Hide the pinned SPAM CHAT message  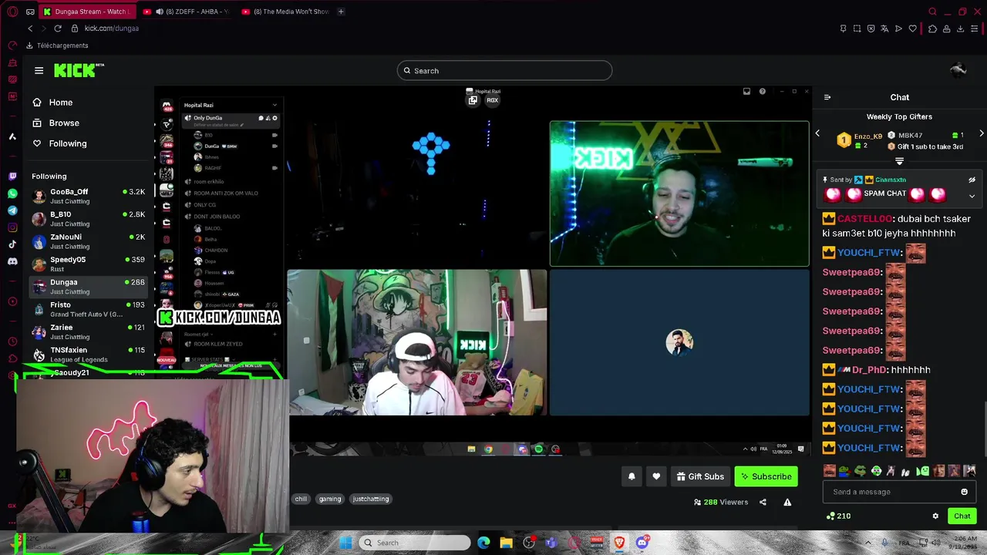972,180
